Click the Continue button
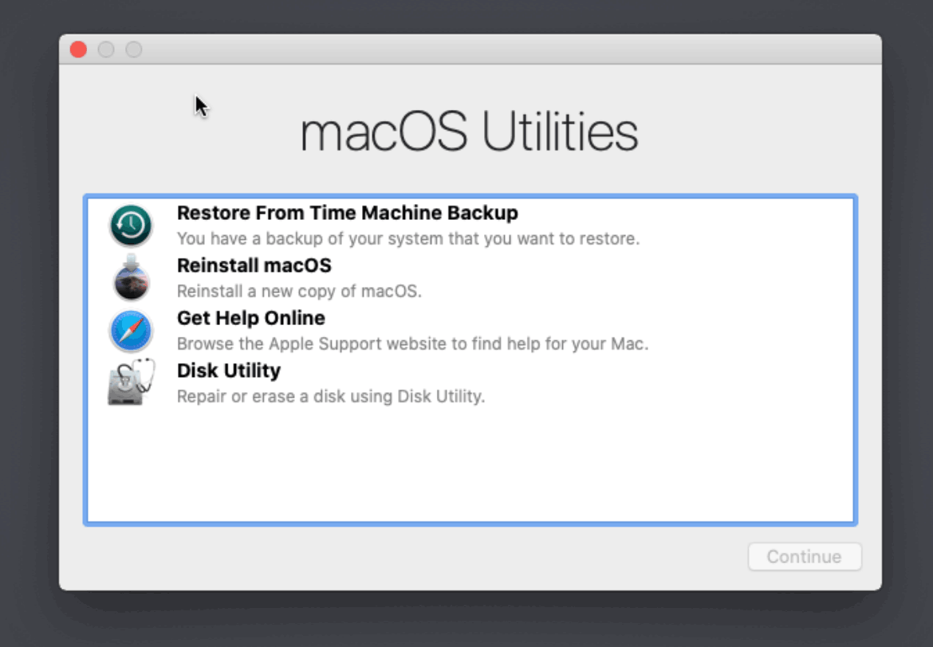Image resolution: width=933 pixels, height=647 pixels. click(x=805, y=557)
